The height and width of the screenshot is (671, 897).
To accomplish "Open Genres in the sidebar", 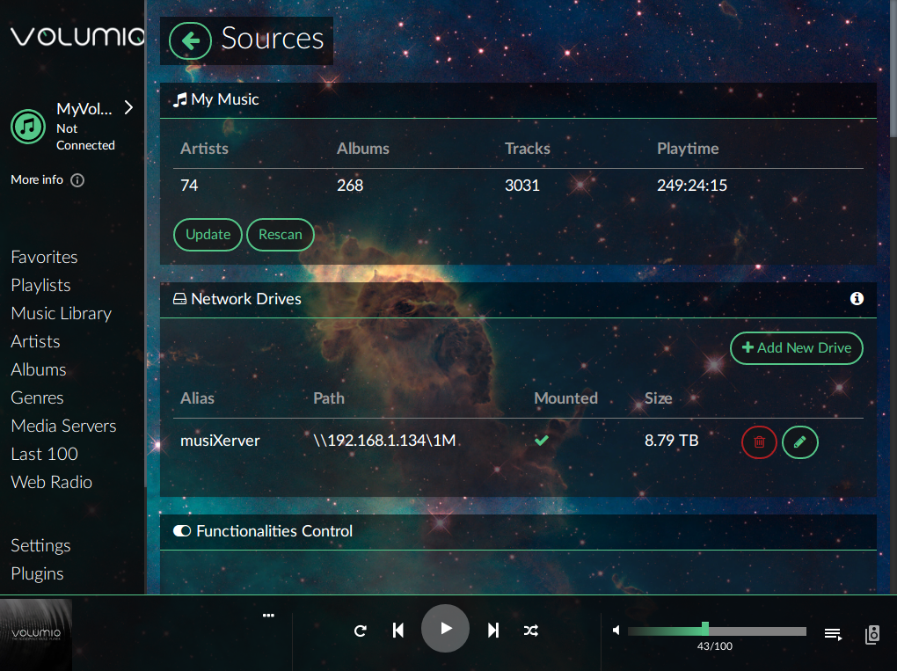I will [37, 397].
